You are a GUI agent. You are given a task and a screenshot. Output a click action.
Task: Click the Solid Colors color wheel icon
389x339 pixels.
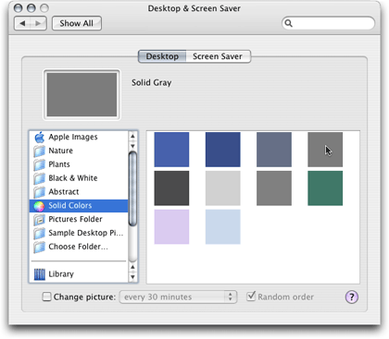[x=39, y=206]
